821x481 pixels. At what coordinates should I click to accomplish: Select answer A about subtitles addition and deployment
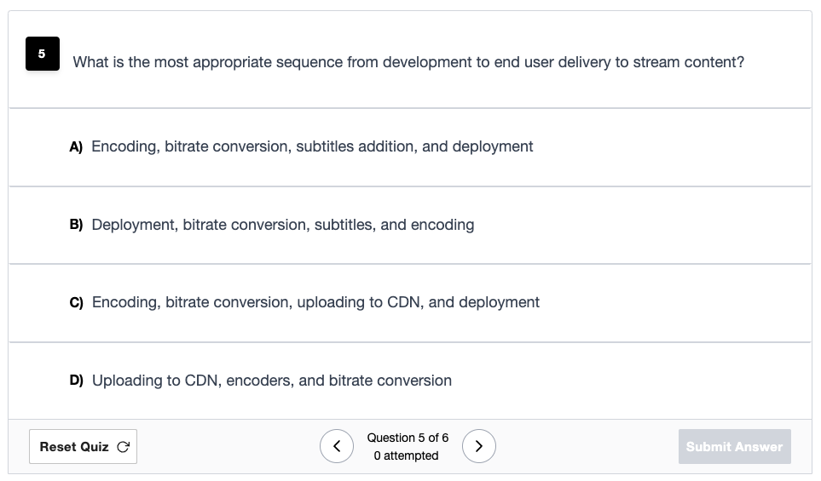coord(410,147)
